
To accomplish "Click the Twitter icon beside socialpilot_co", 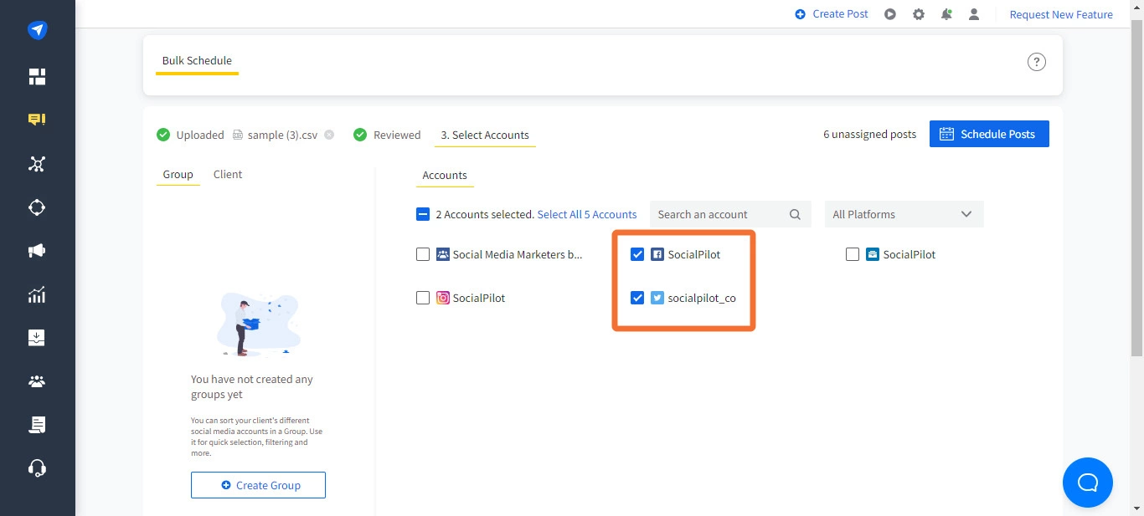I will [x=657, y=298].
